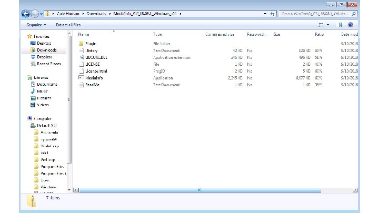
Task: Click the zip folder icon in address bar
Action: (47, 14)
